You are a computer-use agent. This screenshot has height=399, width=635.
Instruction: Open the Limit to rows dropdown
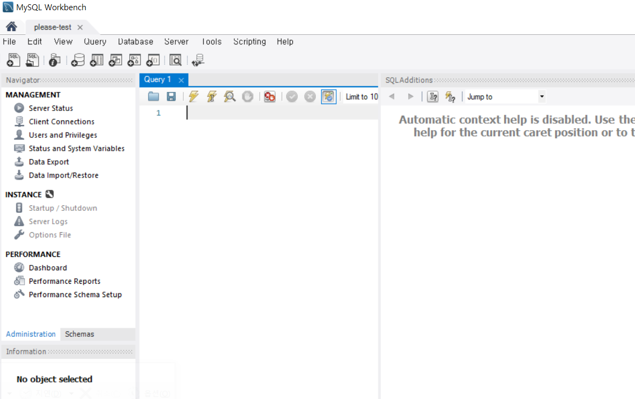361,97
